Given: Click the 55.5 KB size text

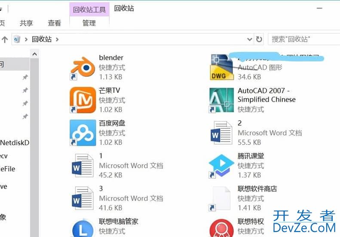Looking at the screenshot, I should 249,143.
